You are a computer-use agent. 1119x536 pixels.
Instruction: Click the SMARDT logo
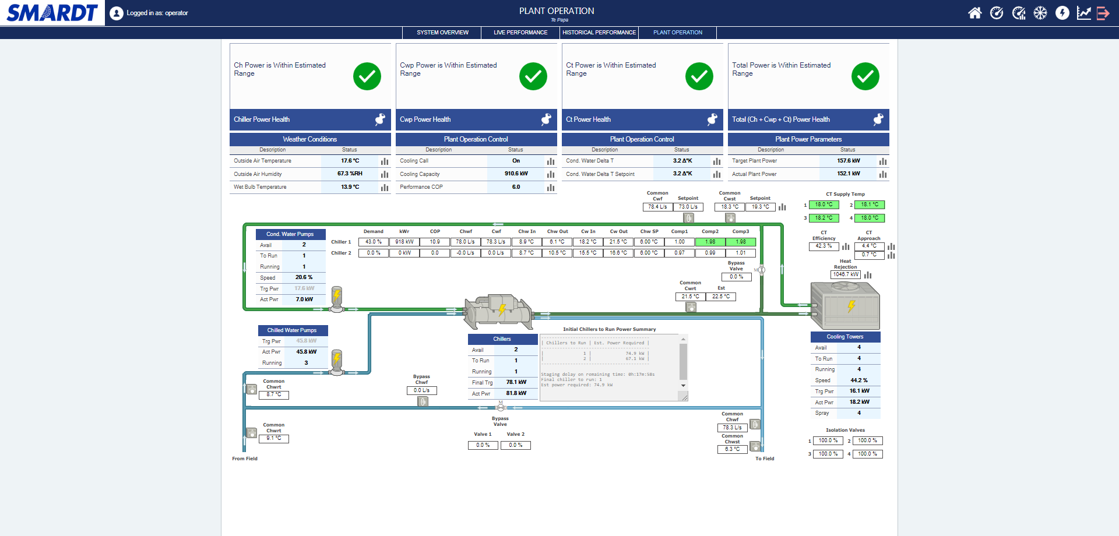click(52, 13)
